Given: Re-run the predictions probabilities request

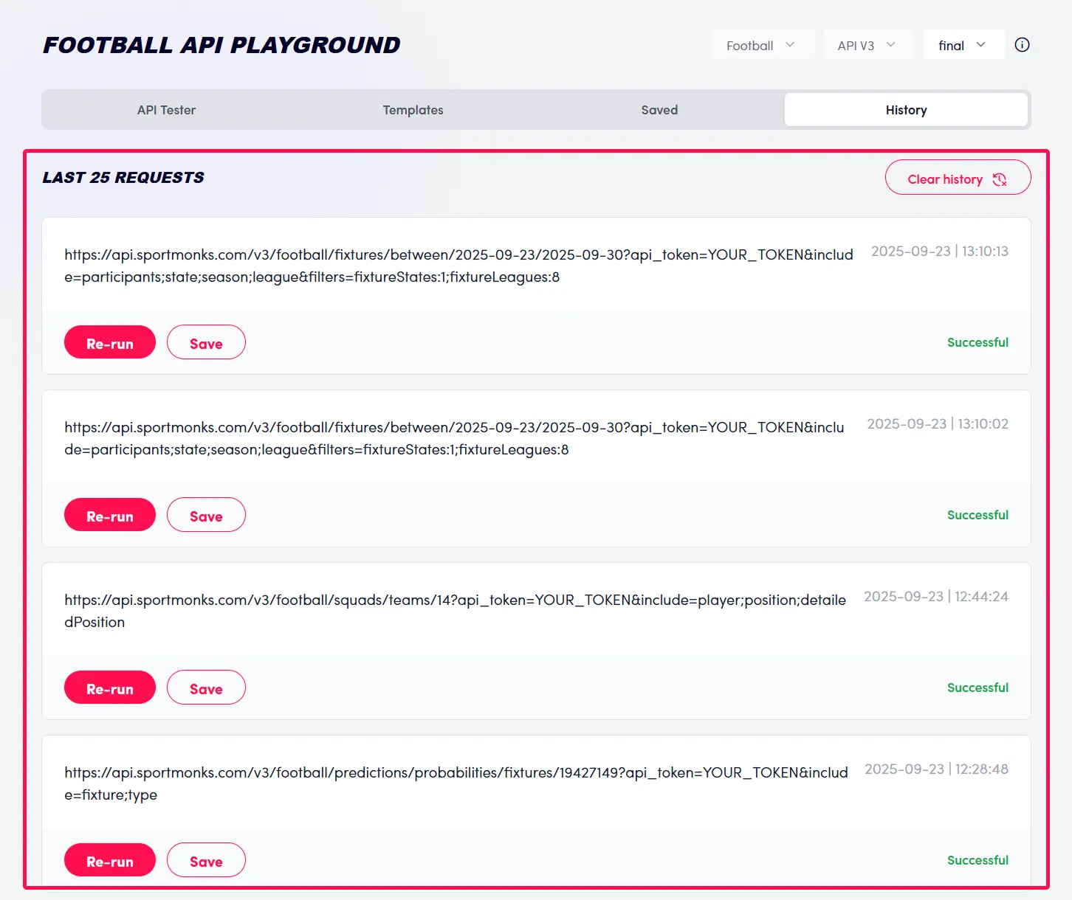Looking at the screenshot, I should tap(109, 859).
